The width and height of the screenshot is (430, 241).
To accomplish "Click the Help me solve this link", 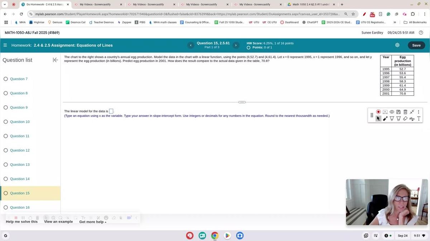I will click(x=21, y=222).
